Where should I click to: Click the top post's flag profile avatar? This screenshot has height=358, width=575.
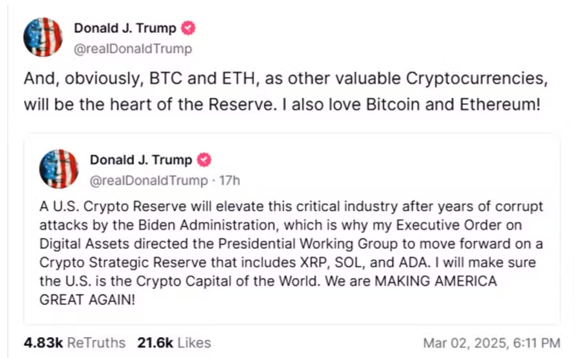[x=43, y=37]
